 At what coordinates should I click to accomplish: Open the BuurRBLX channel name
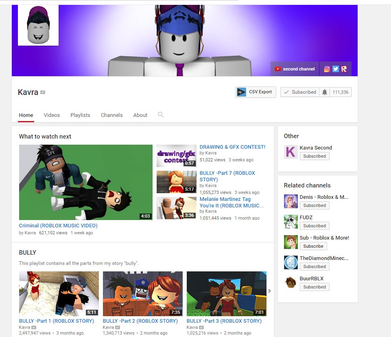(311, 279)
